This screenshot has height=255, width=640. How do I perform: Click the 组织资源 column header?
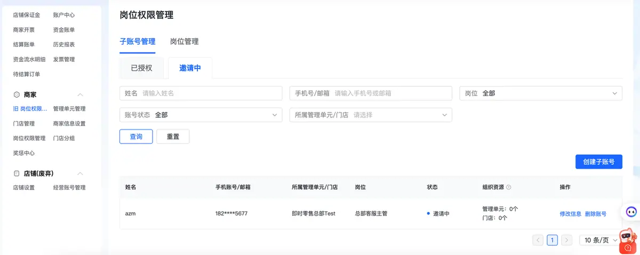point(493,187)
